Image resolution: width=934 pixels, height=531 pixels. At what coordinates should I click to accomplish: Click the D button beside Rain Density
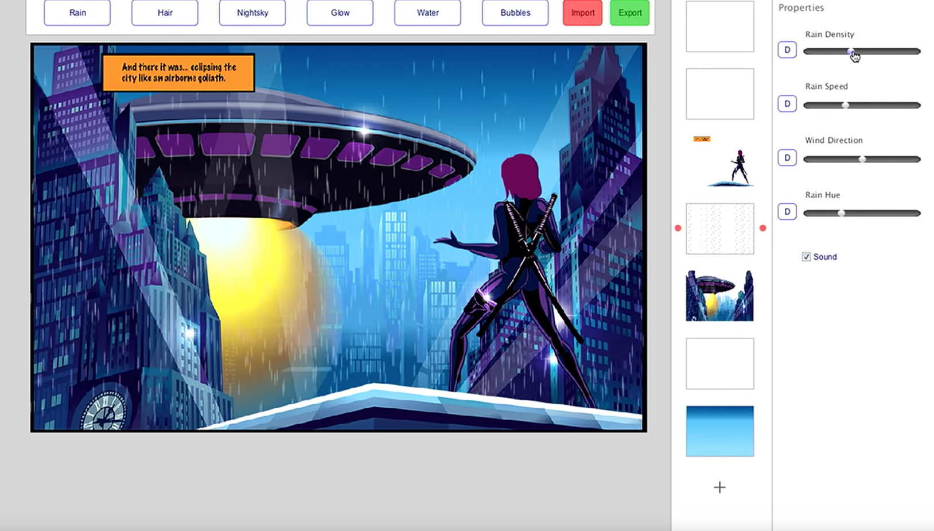tap(787, 50)
